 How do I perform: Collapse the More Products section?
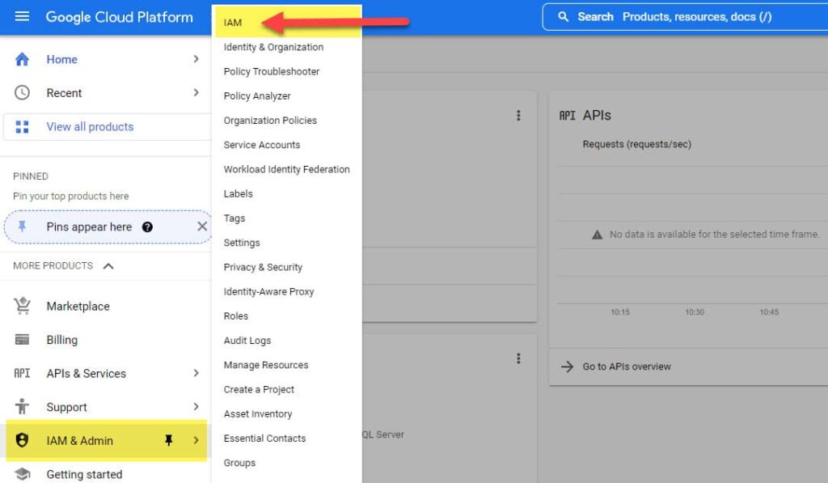[108, 265]
